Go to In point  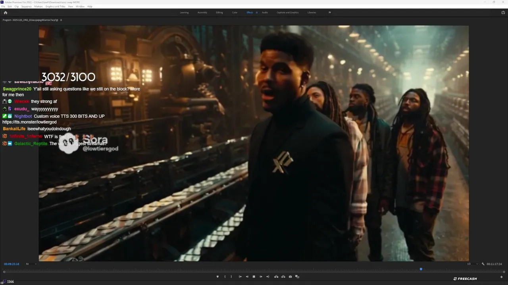coord(240,277)
